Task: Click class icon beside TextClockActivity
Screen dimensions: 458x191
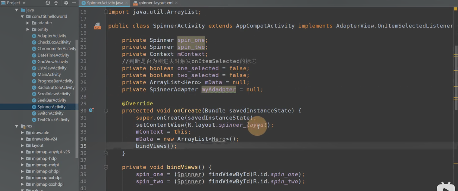Action: point(34,120)
